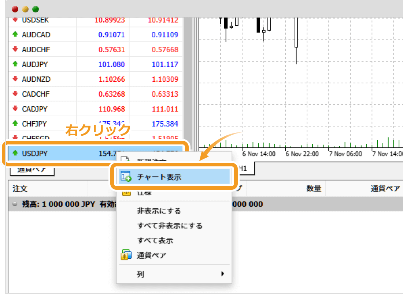Click AUDCHF bid price 0.57631
The height and width of the screenshot is (294, 403).
(111, 49)
